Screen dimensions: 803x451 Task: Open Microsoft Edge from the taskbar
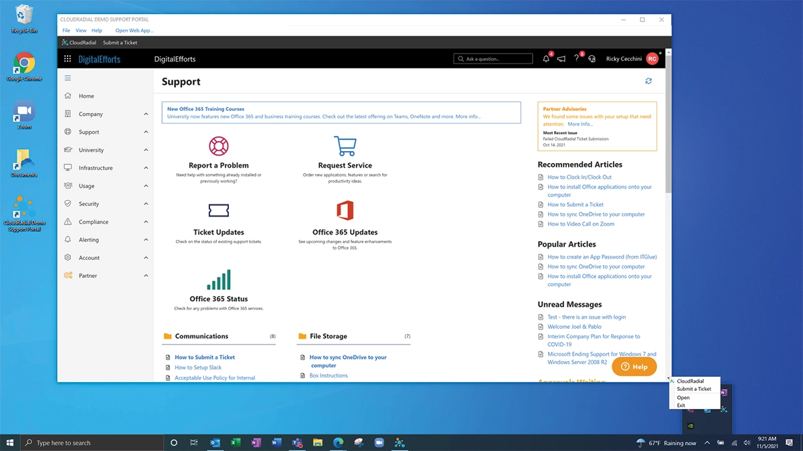(338, 442)
